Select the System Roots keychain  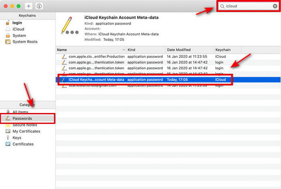click(x=25, y=42)
